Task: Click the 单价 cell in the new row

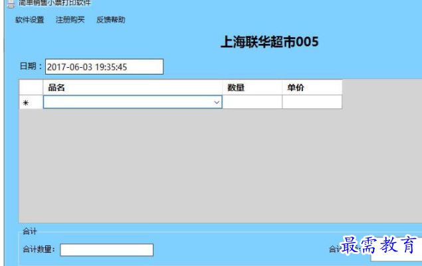Action: tap(312, 102)
